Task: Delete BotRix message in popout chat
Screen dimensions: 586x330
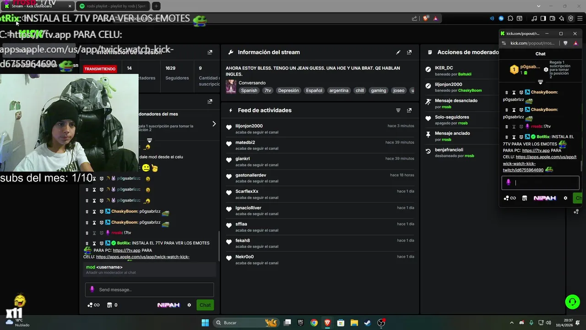Action: (x=506, y=137)
